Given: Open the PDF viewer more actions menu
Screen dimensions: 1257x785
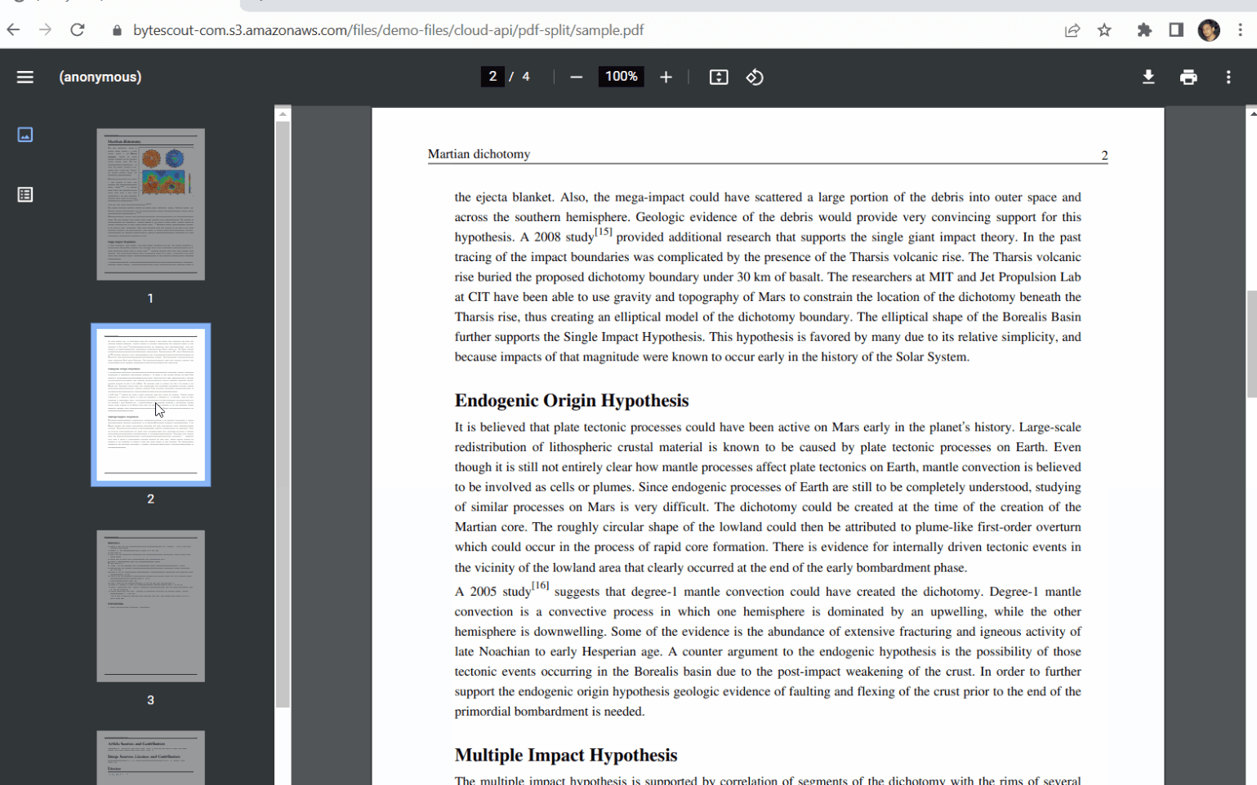Looking at the screenshot, I should click(x=1228, y=77).
